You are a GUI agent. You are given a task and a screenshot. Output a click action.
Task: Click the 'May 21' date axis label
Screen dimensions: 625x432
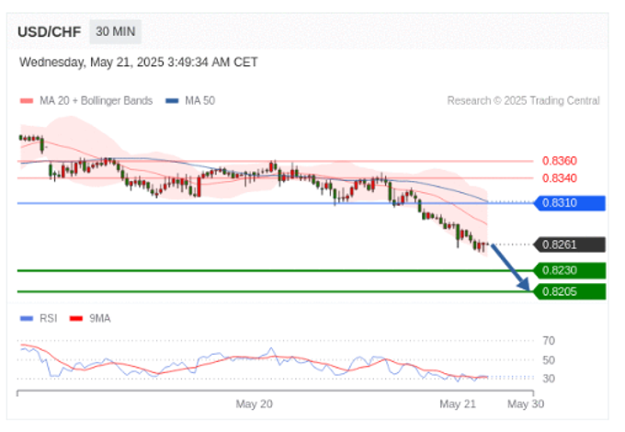coord(458,404)
